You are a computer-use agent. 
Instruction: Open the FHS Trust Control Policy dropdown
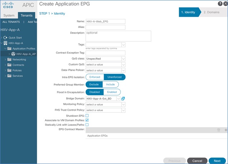(x=123, y=110)
